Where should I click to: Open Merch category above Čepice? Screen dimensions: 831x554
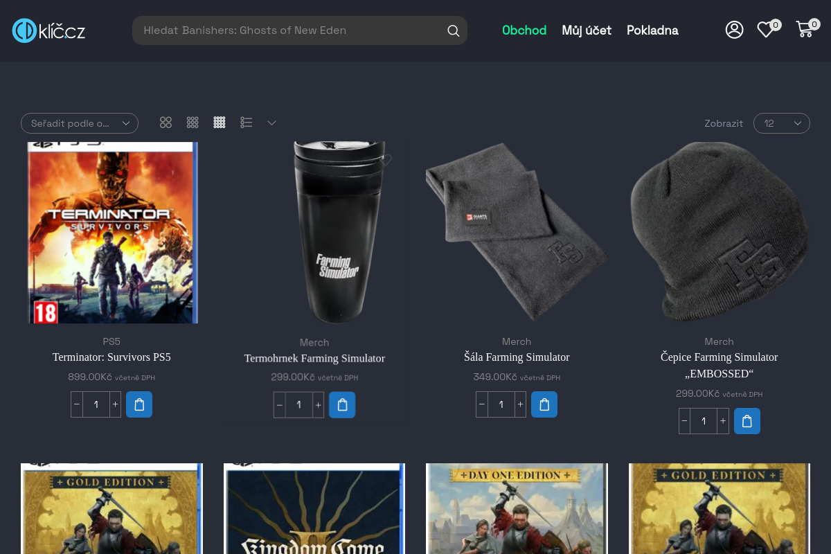pos(720,341)
